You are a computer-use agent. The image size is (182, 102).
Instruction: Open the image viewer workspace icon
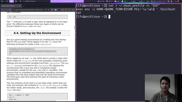pyautogui.click(x=16, y=1)
